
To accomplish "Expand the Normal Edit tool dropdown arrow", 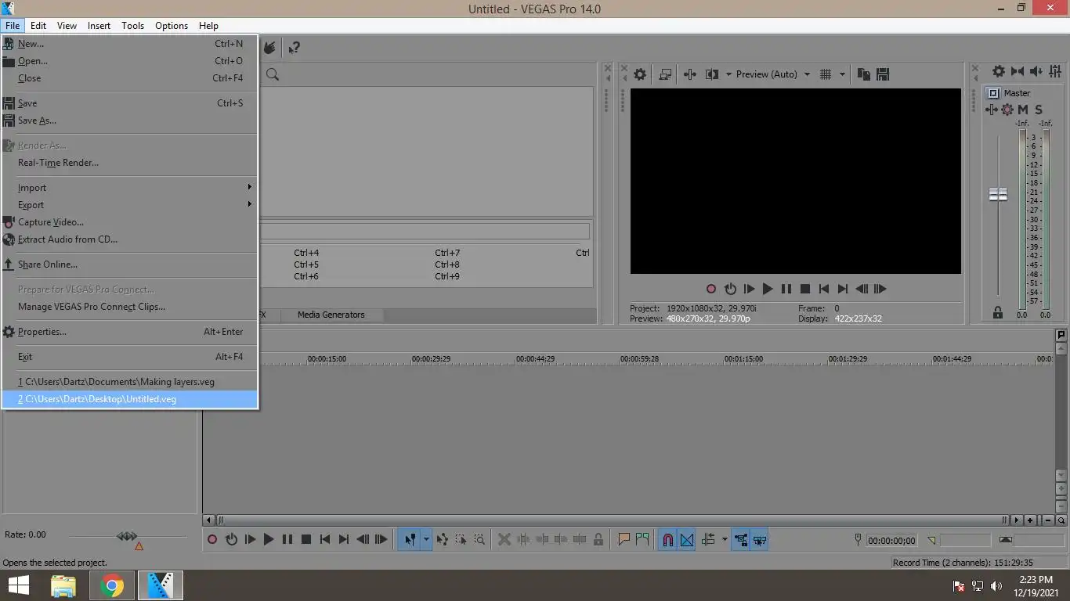I will tap(426, 539).
